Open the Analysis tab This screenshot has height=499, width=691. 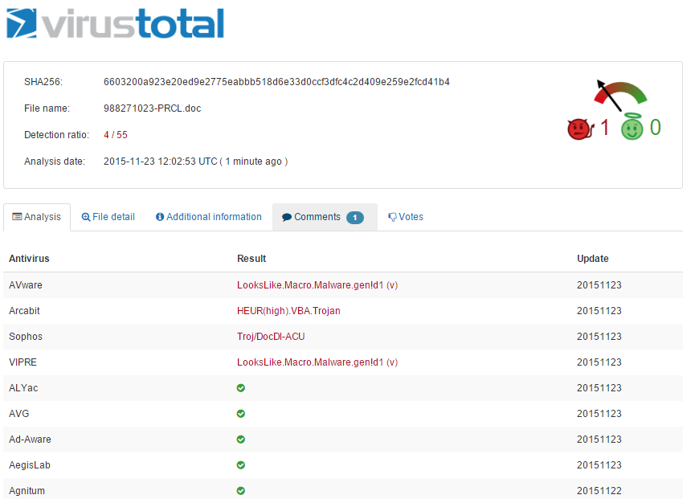click(37, 217)
